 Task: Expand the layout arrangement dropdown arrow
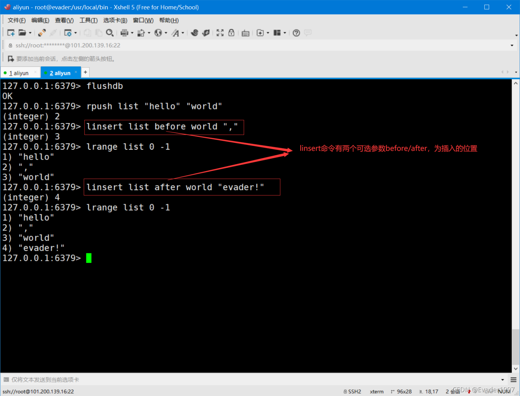pos(285,33)
